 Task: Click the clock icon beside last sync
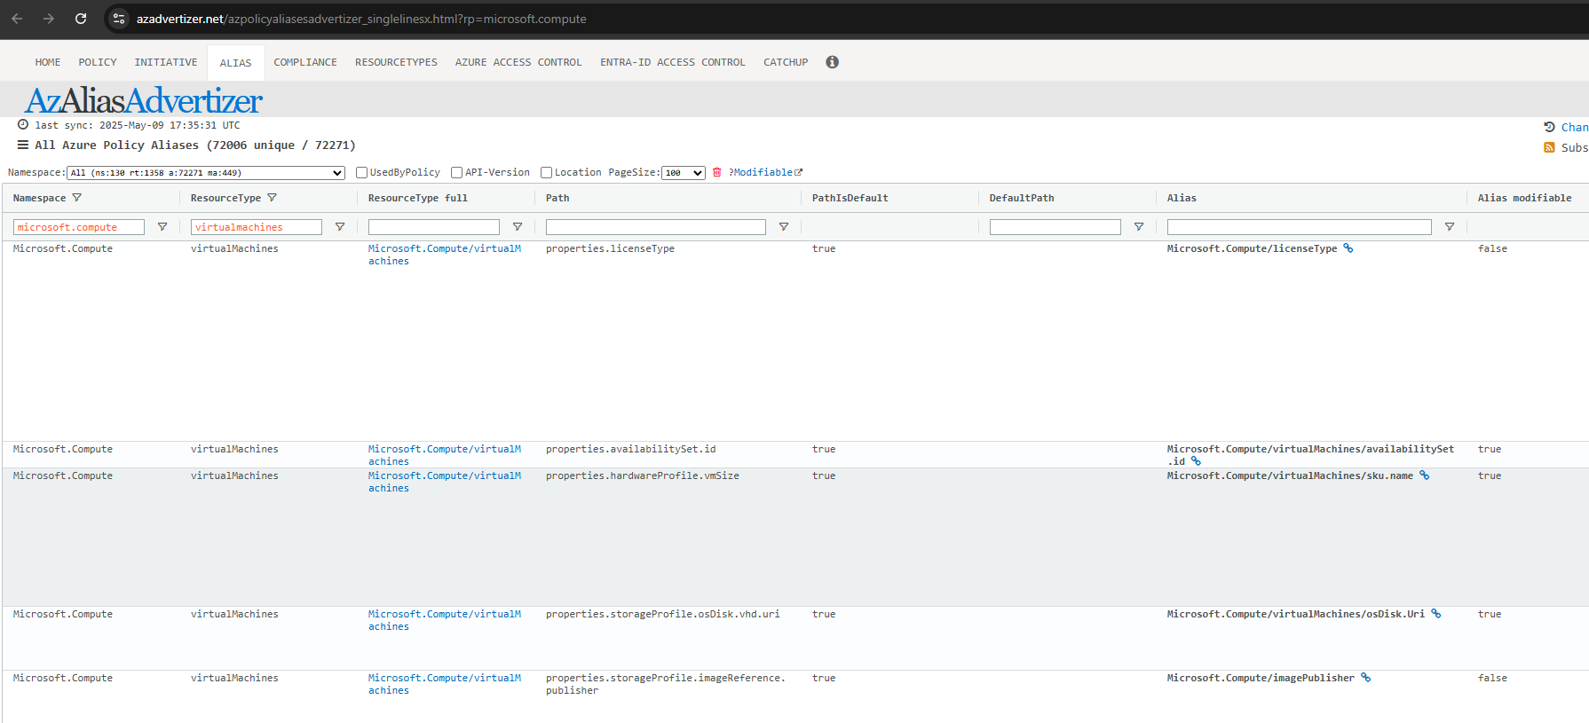pyautogui.click(x=23, y=125)
